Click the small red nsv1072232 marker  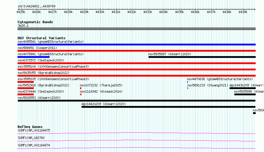click(x=81, y=88)
